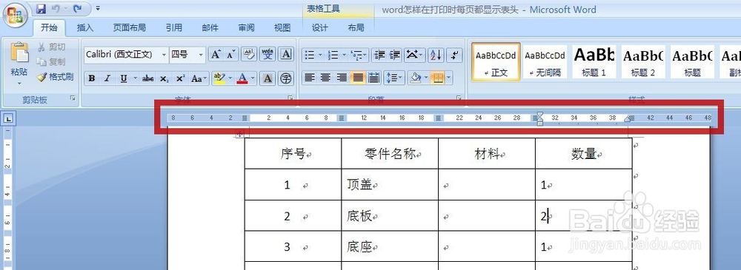Grow font size with larger A

[216, 55]
